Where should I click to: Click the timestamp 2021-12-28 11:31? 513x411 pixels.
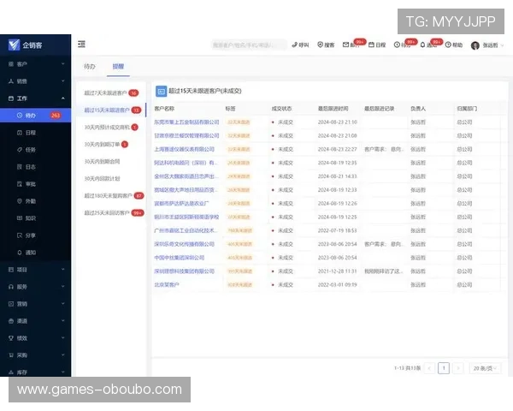[x=338, y=271]
